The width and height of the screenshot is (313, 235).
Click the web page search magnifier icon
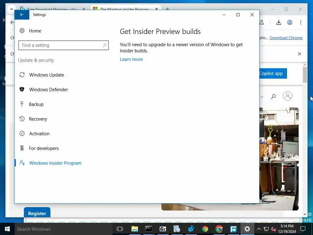tap(273, 96)
